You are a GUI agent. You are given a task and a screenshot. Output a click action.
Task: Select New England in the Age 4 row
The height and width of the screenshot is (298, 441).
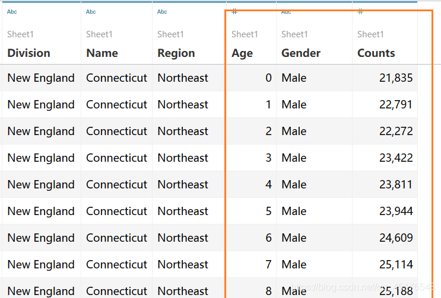41,185
